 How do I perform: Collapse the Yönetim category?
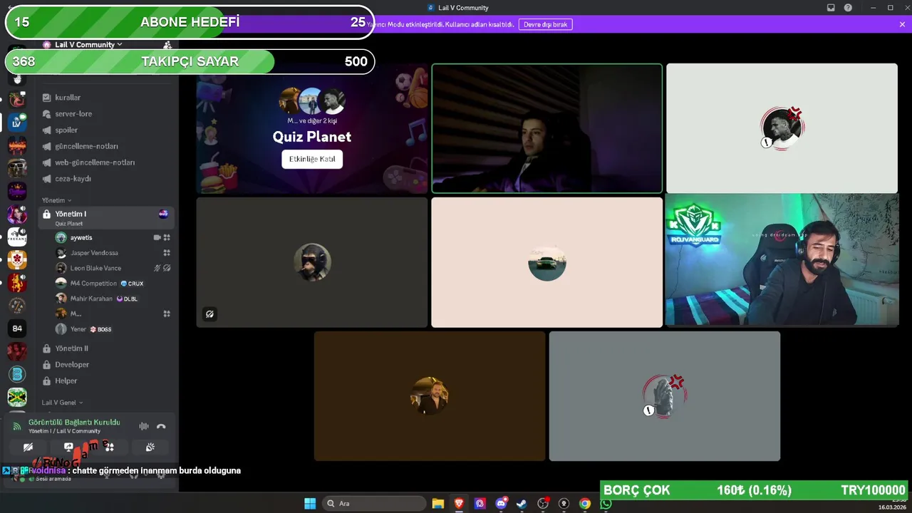click(56, 200)
